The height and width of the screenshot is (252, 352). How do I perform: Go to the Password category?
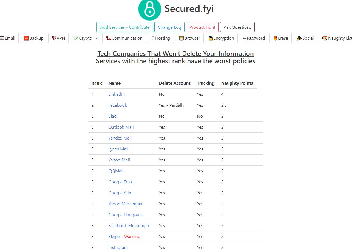(x=254, y=38)
